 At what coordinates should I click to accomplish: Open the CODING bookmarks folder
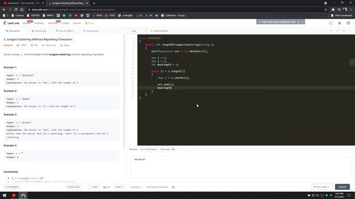33,15
